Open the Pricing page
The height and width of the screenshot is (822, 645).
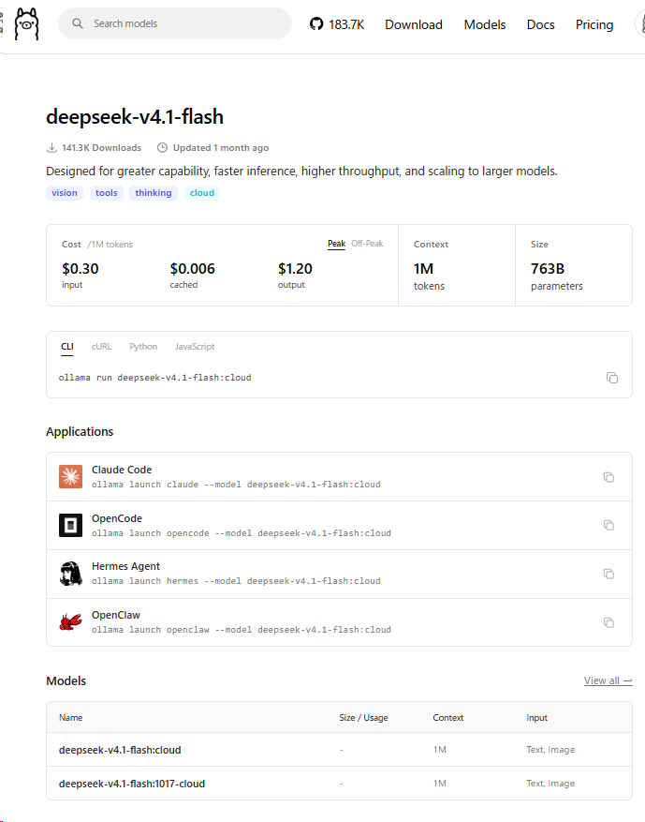click(x=594, y=24)
